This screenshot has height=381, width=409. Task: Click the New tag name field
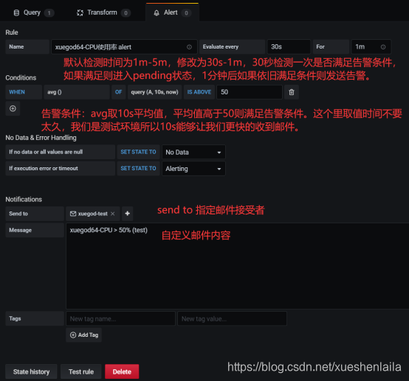(120, 318)
